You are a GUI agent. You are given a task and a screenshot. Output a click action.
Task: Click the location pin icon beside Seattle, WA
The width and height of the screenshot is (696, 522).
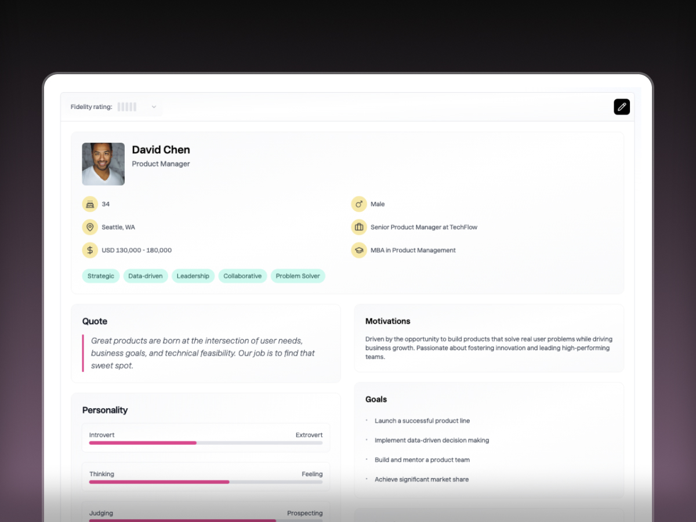[x=90, y=227]
